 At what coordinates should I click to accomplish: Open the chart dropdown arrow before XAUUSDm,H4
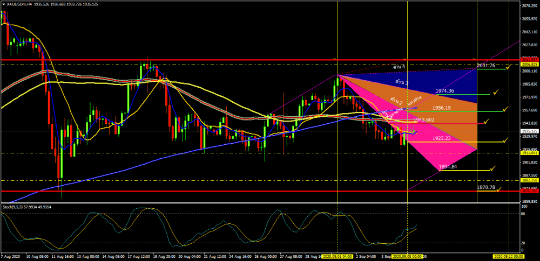(3, 3)
